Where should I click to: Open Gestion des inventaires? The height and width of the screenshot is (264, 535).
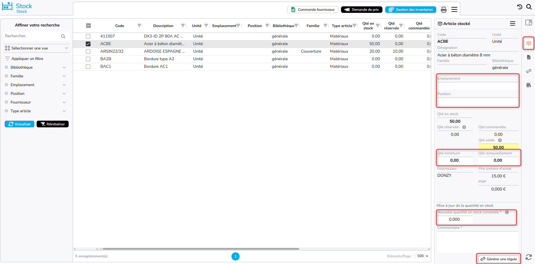click(411, 10)
